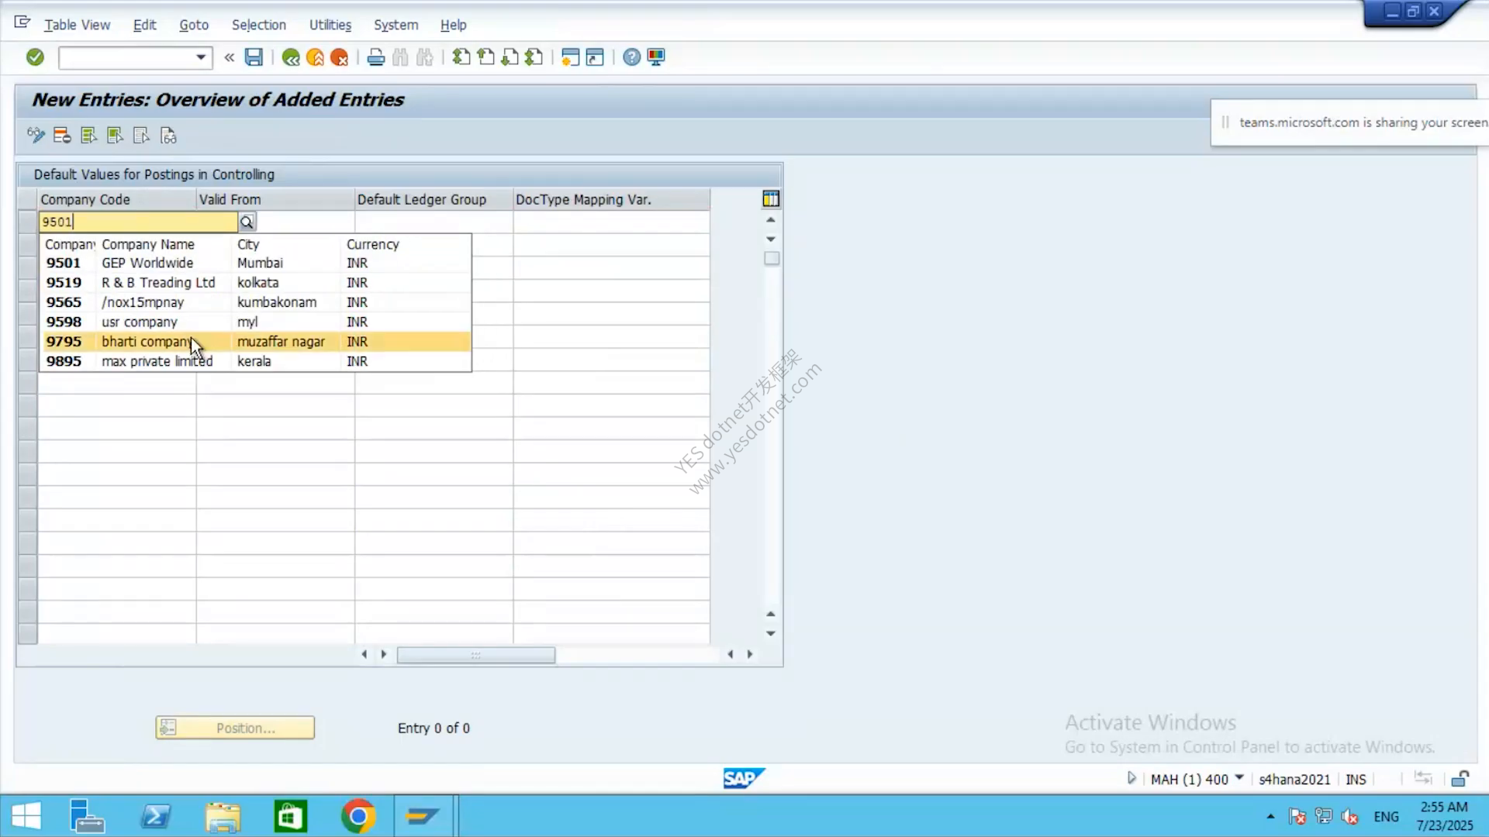Image resolution: width=1489 pixels, height=837 pixels.
Task: Open the Goto menu
Action: pos(194,25)
